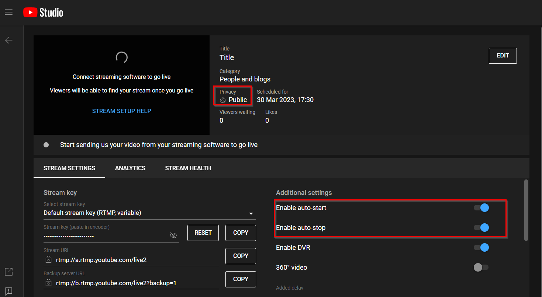
Task: Open the STREAM SETUP HELP link
Action: (121, 111)
